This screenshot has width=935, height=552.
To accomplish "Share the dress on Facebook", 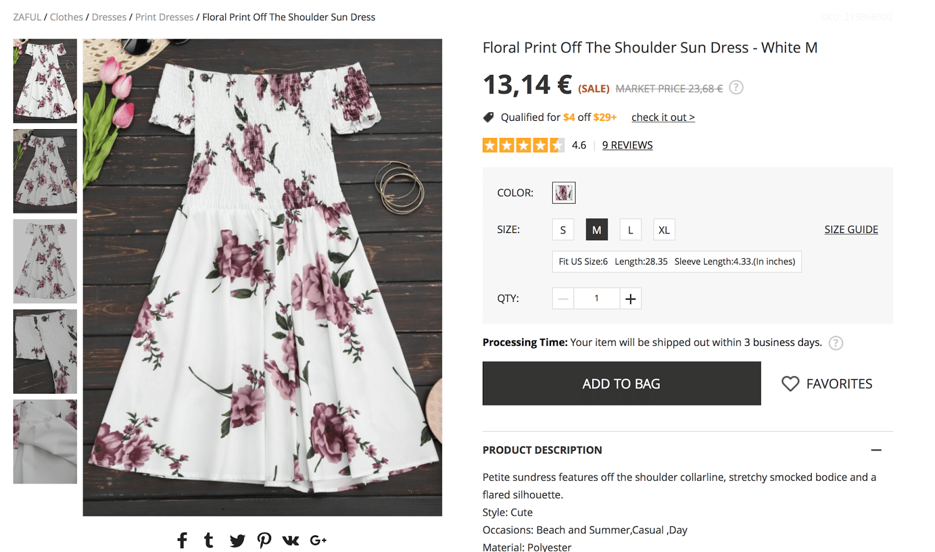I will tap(182, 540).
